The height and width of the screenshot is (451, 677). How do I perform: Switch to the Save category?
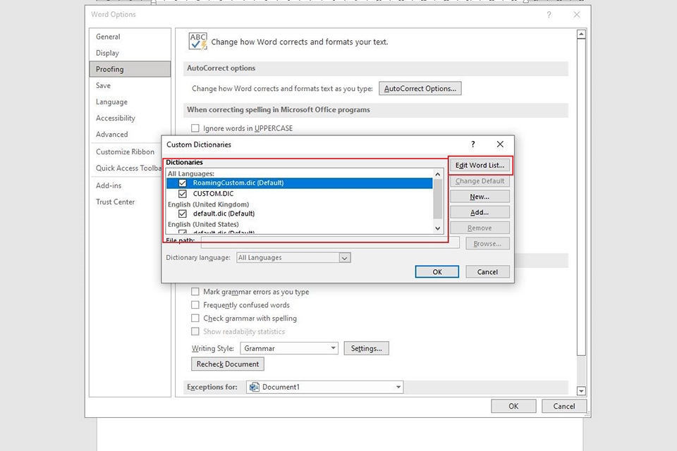coord(130,85)
